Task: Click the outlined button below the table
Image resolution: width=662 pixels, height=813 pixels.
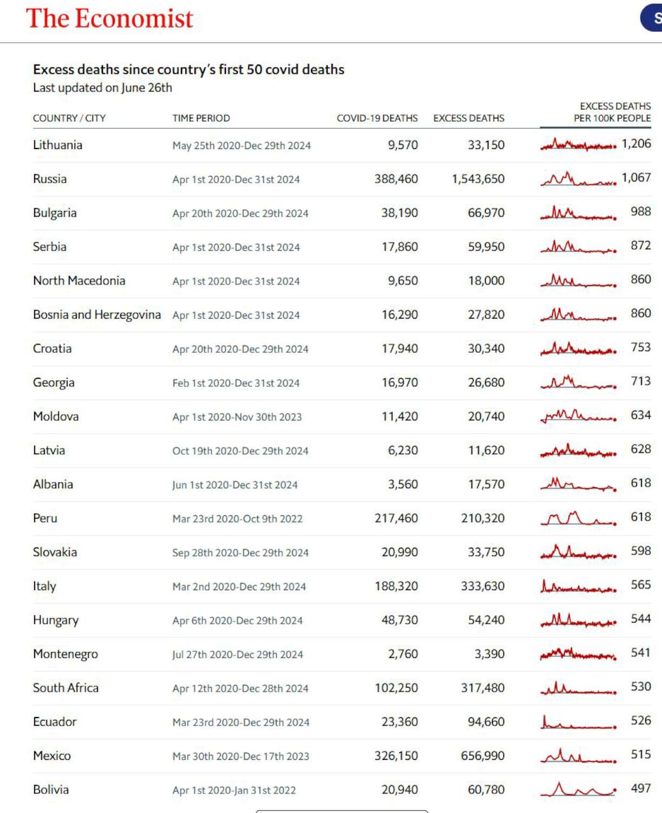Action: [x=342, y=811]
